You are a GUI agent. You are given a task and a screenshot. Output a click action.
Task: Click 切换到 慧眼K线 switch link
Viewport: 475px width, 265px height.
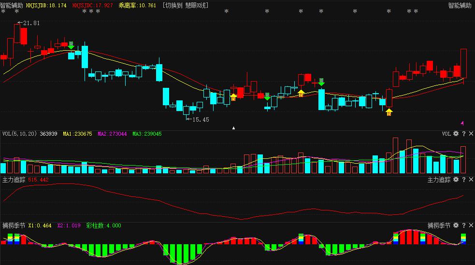[x=186, y=5]
